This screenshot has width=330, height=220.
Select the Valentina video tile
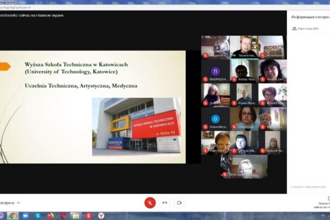click(216, 143)
